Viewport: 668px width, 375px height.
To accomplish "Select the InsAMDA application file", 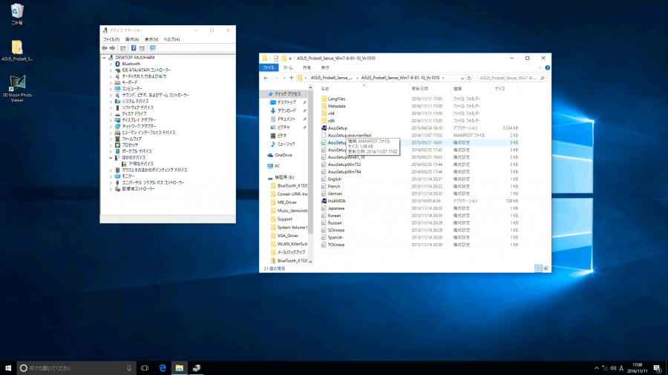I will 336,201.
